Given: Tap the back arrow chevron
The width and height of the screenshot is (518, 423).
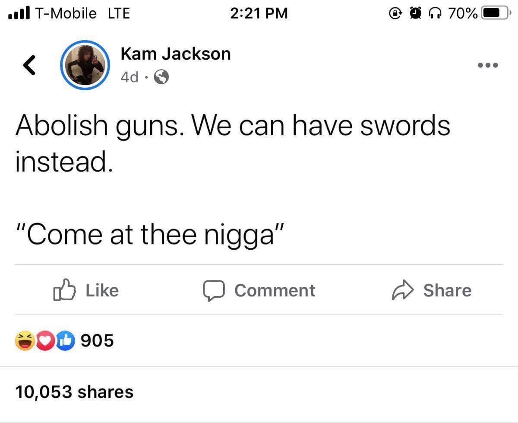Looking at the screenshot, I should click(x=28, y=65).
